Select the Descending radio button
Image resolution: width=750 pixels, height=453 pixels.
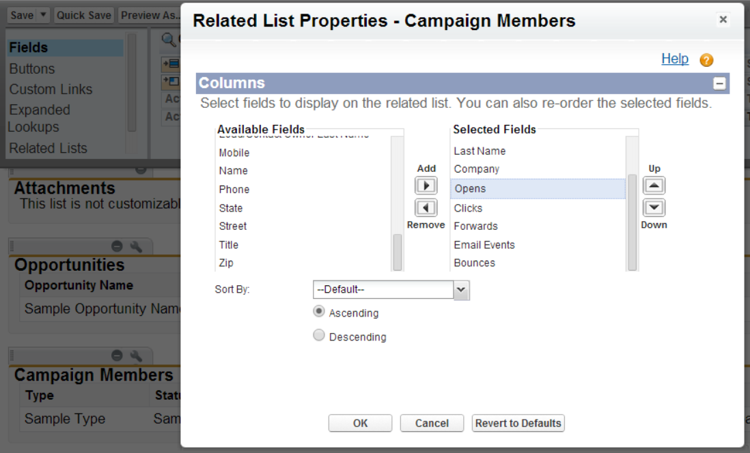(319, 336)
